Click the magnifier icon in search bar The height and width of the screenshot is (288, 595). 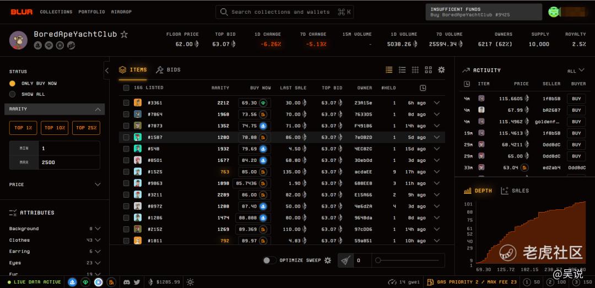pyautogui.click(x=224, y=12)
